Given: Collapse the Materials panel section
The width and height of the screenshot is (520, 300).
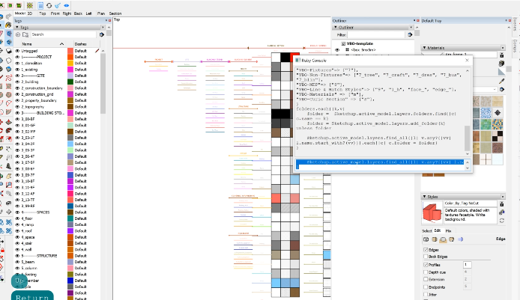Looking at the screenshot, I should tap(425, 48).
